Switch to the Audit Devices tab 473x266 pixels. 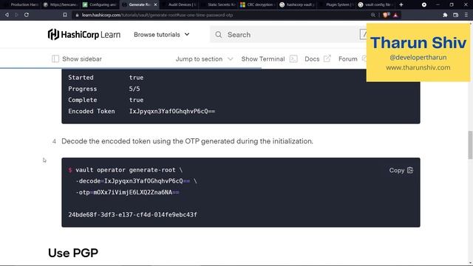pos(179,4)
